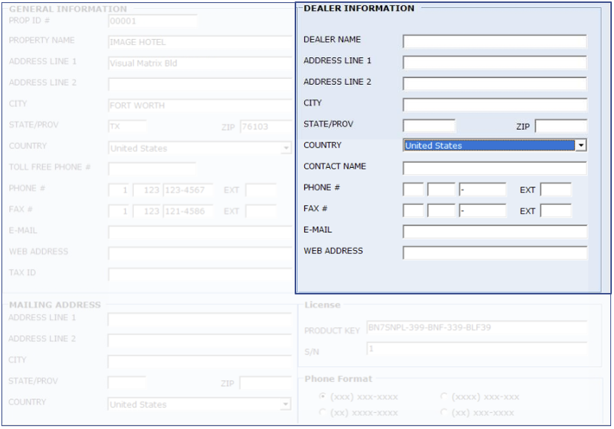Select the (xxx) xxx-xxxx phone format
614x429 pixels.
click(323, 397)
